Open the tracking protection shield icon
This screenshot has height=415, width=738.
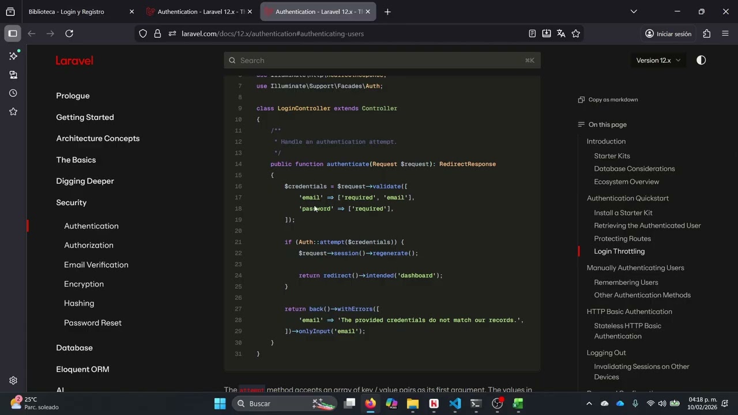coord(143,33)
